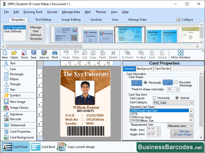This screenshot has width=205, height=153.
Task: Open the Themes menu
Action: pyautogui.click(x=100, y=12)
